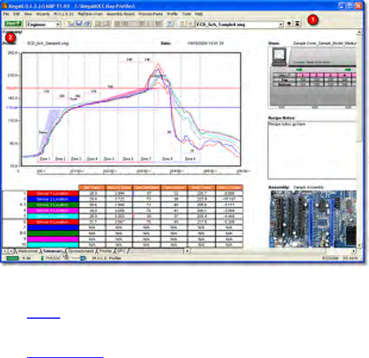369x358 pixels.
Task: Open the Profile menu in menu bar
Action: [172, 14]
